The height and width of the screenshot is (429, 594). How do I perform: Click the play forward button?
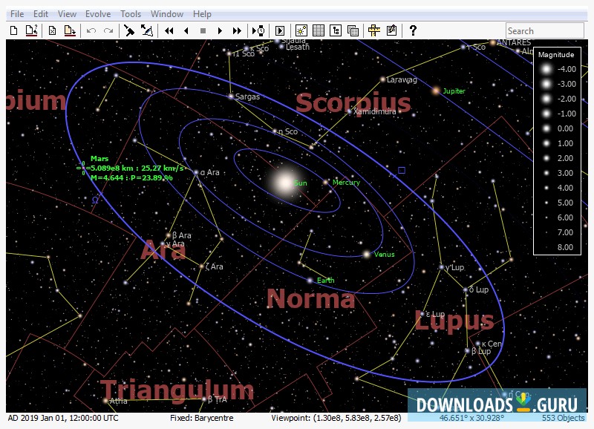220,30
